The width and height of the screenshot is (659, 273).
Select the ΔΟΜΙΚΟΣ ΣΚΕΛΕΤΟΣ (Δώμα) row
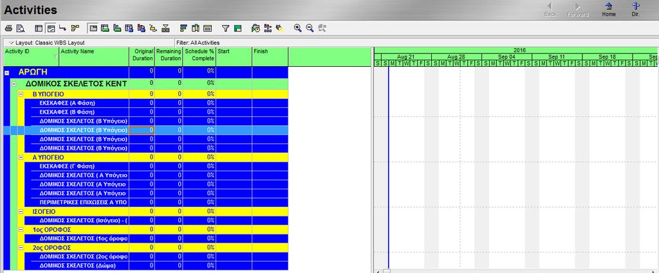[156, 265]
